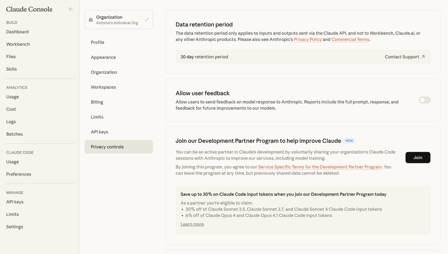The width and height of the screenshot is (448, 254).
Task: Open Usage under Claude Code
Action: tap(13, 162)
